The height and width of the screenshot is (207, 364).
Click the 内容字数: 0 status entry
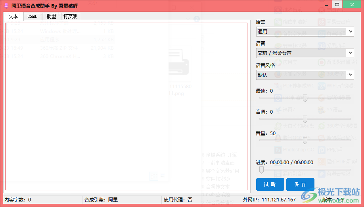point(18,200)
